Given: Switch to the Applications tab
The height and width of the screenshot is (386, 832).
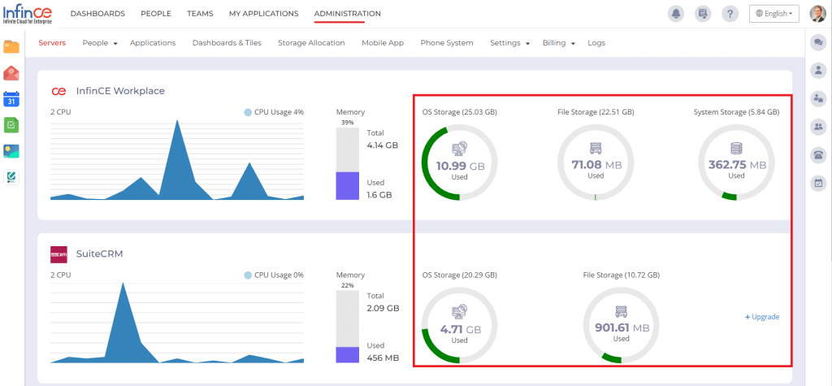Looking at the screenshot, I should coord(153,43).
